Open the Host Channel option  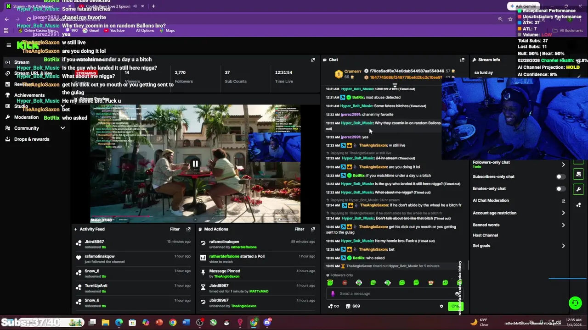tap(485, 235)
